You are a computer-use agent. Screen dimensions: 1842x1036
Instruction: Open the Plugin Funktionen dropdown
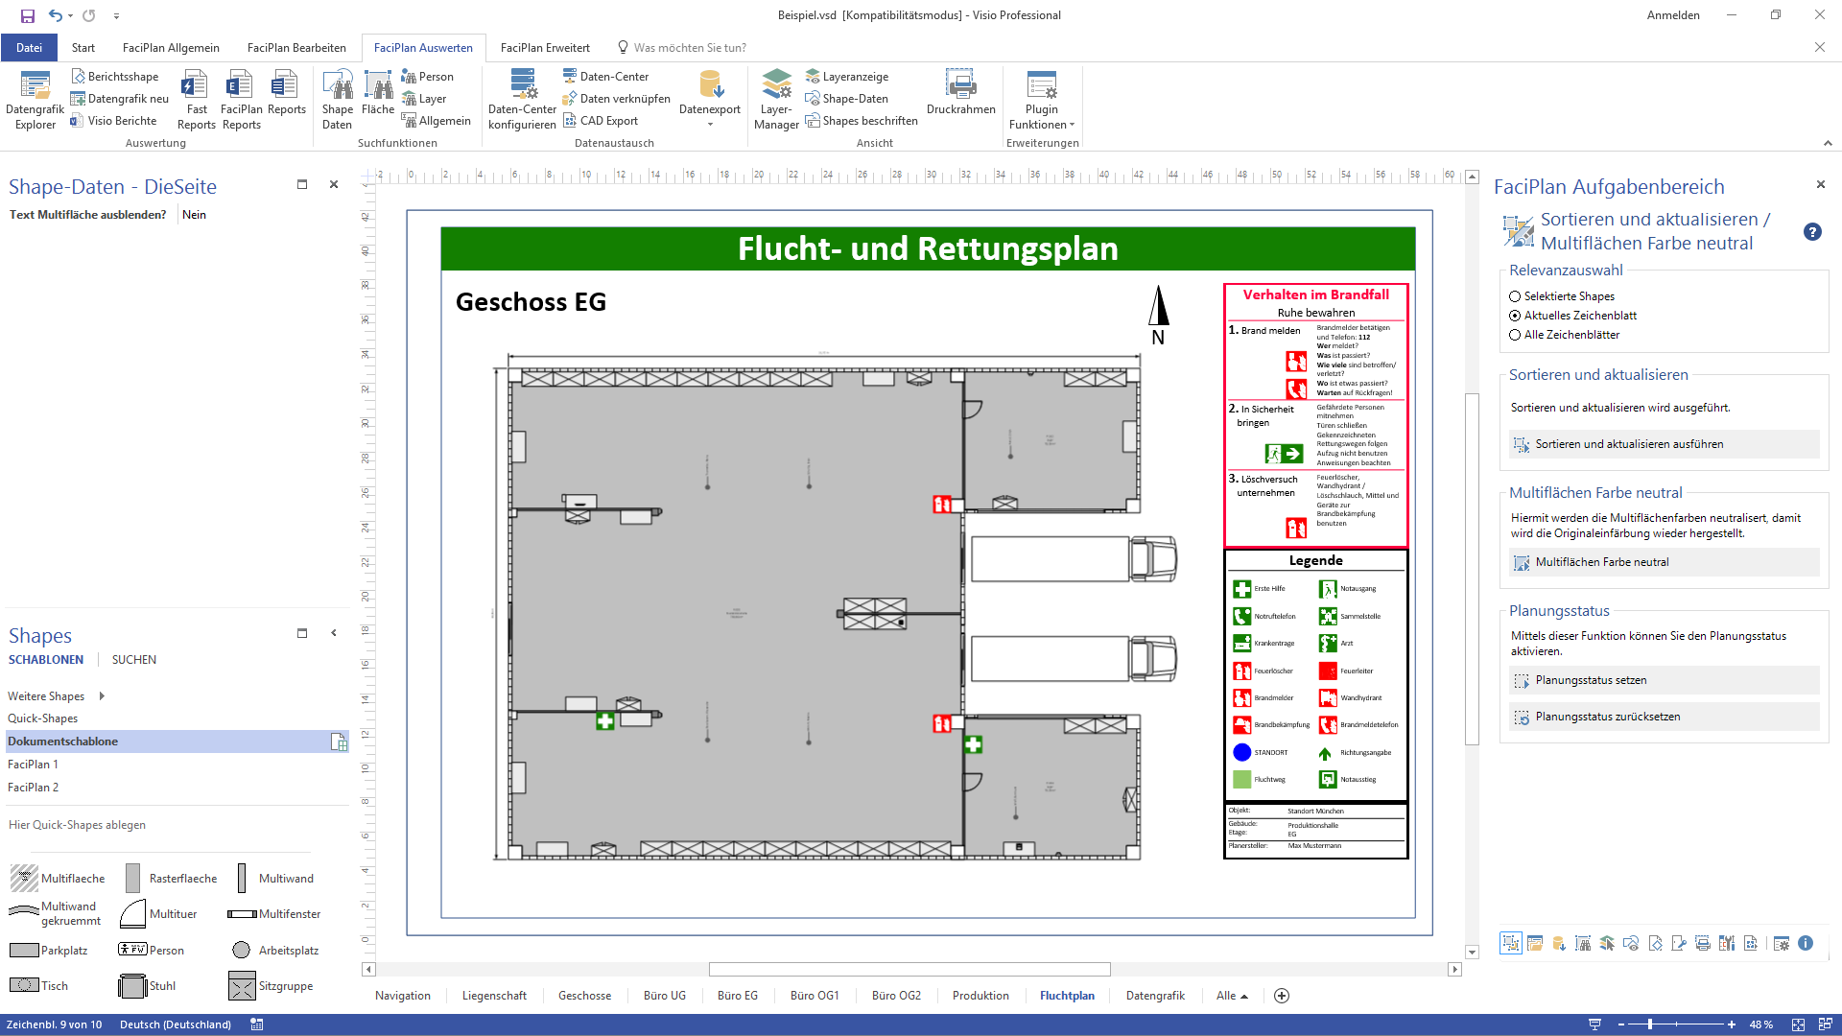pyautogui.click(x=1041, y=100)
